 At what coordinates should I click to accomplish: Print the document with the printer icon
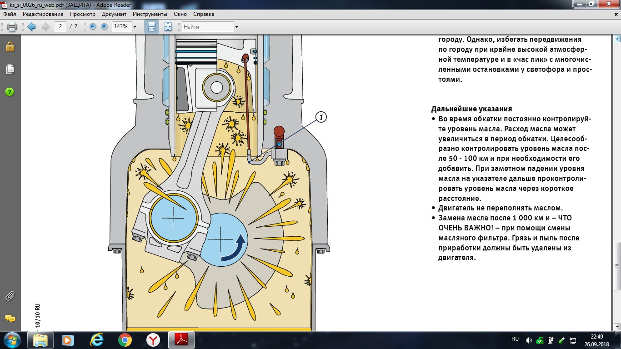click(12, 27)
